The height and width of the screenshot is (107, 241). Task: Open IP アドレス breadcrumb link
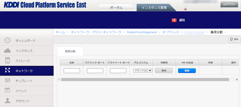click(171, 32)
